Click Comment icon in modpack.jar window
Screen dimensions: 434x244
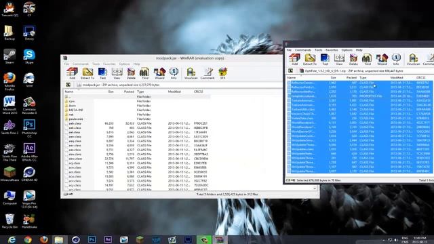[208, 73]
